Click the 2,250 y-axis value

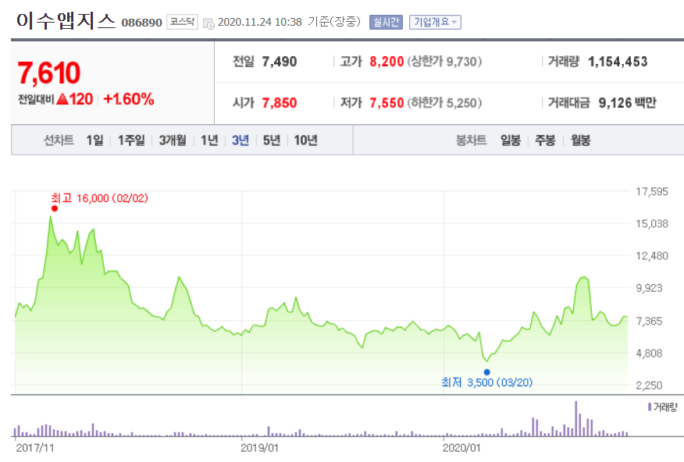pos(649,386)
